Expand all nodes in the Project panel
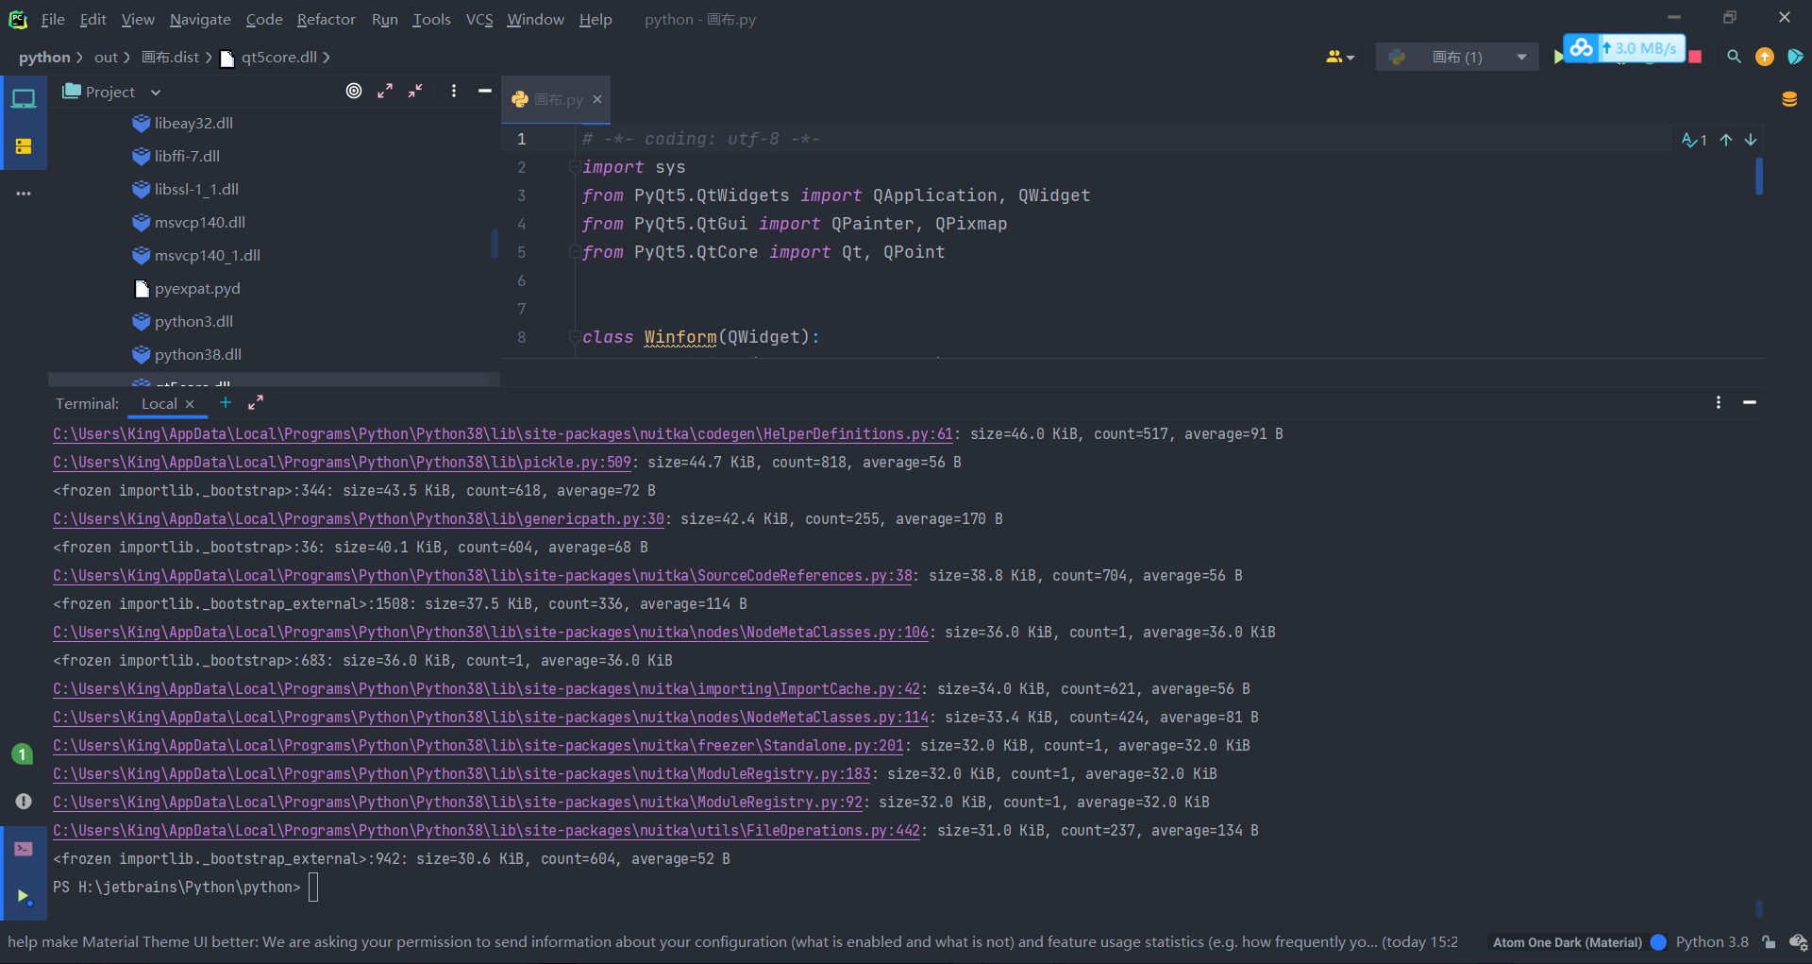Viewport: 1812px width, 964px height. [385, 91]
